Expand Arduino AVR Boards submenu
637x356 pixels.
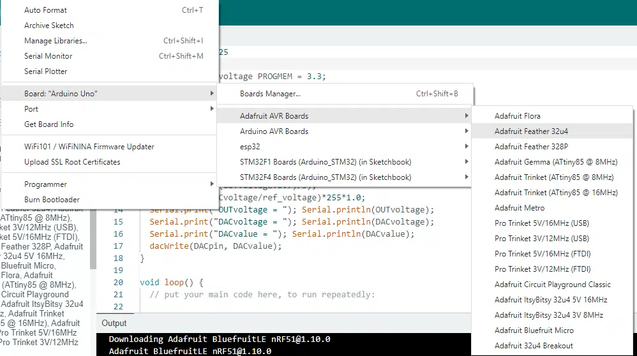(x=345, y=131)
